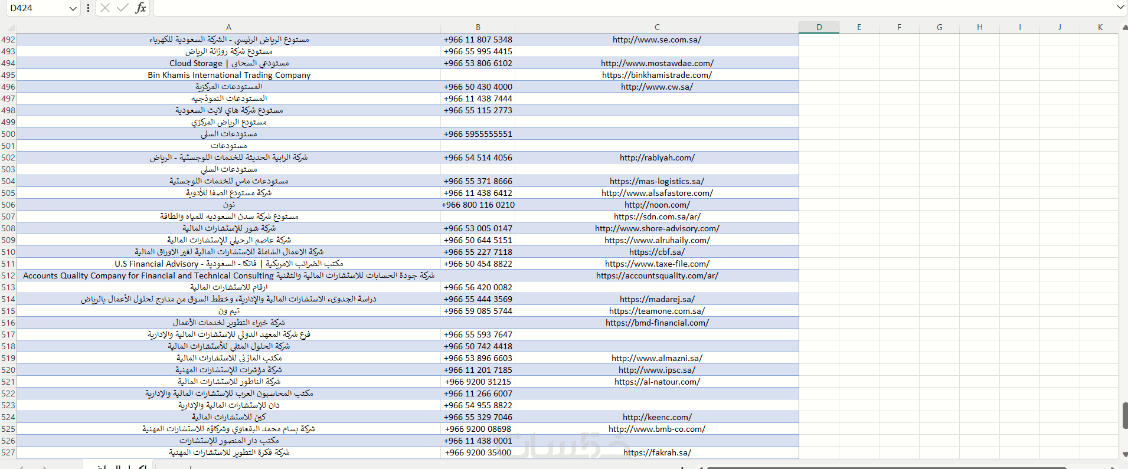Select column H header
This screenshot has width=1128, height=469.
coord(979,27)
